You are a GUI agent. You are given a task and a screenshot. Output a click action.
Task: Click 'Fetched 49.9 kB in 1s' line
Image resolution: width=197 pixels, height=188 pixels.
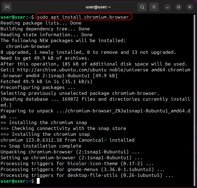click(x=47, y=82)
